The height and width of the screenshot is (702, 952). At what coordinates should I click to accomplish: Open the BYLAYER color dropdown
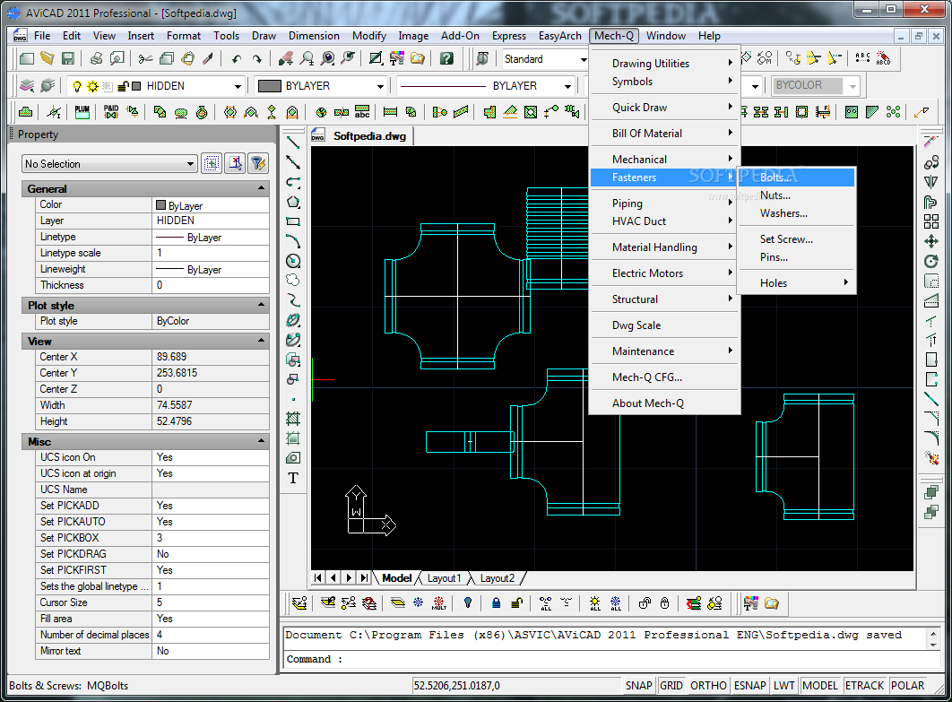point(380,86)
